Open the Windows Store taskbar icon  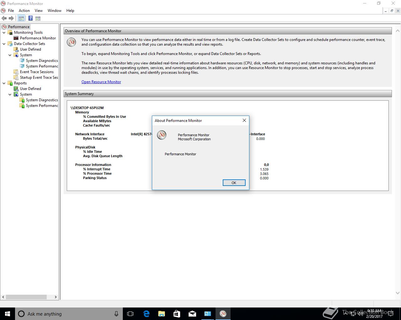(177, 314)
